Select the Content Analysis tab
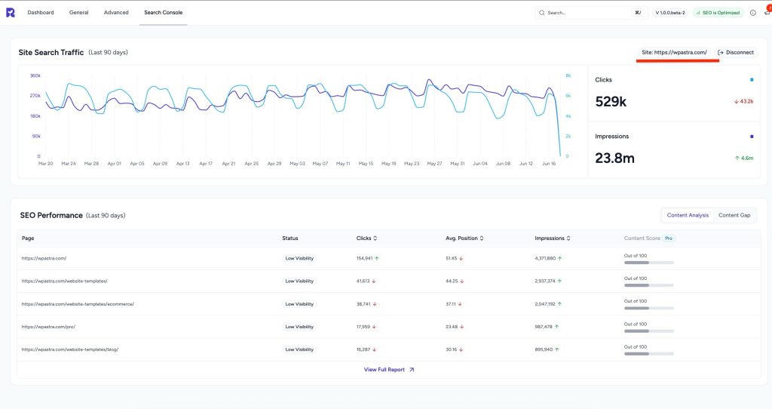Image resolution: width=772 pixels, height=409 pixels. click(x=688, y=215)
